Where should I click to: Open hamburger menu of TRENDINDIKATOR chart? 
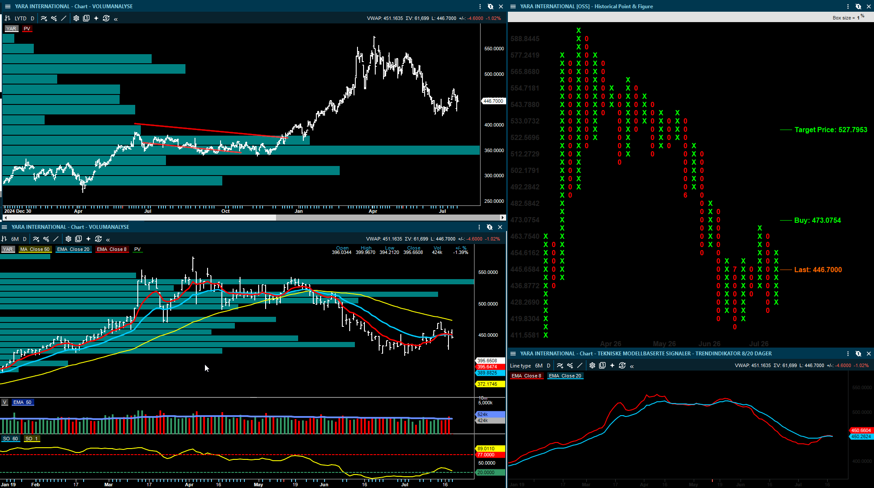click(x=513, y=354)
